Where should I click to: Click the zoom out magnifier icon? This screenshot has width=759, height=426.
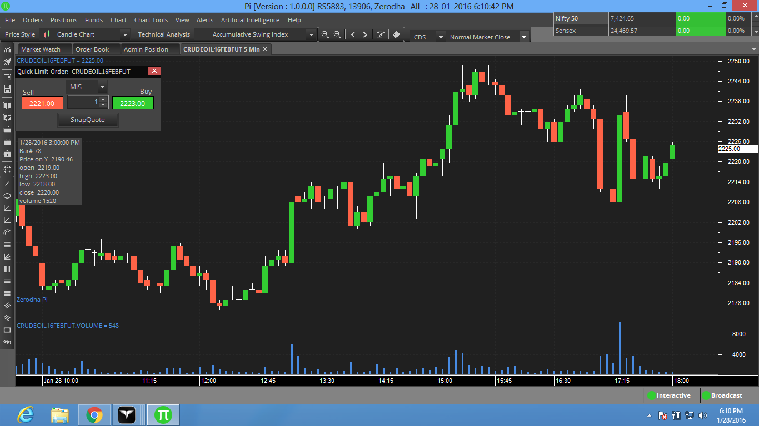pos(337,34)
